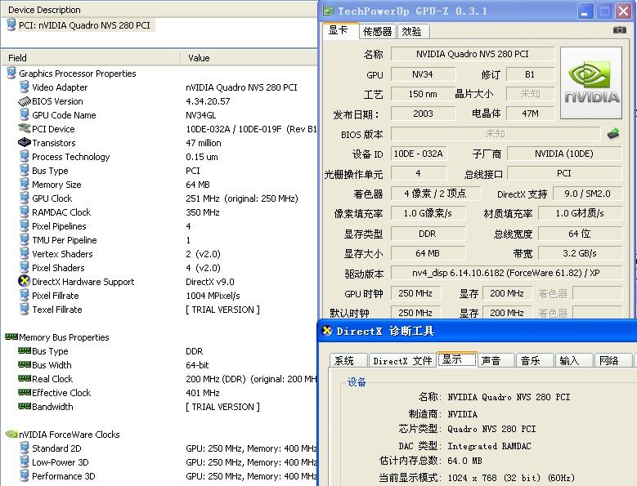The height and width of the screenshot is (486, 637).
Task: Click the Effective Clock memory icon
Action: coord(25,392)
